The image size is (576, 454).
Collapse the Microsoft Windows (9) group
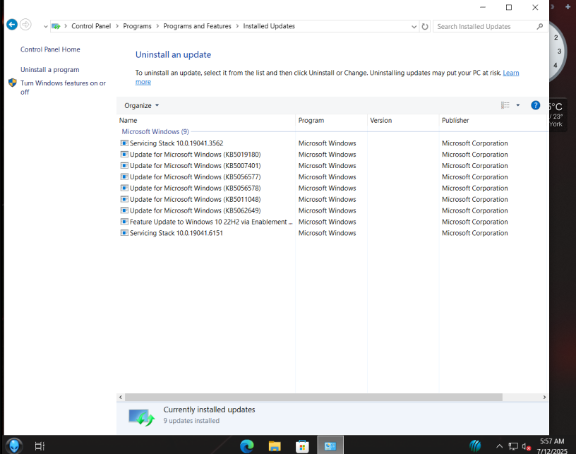(155, 131)
